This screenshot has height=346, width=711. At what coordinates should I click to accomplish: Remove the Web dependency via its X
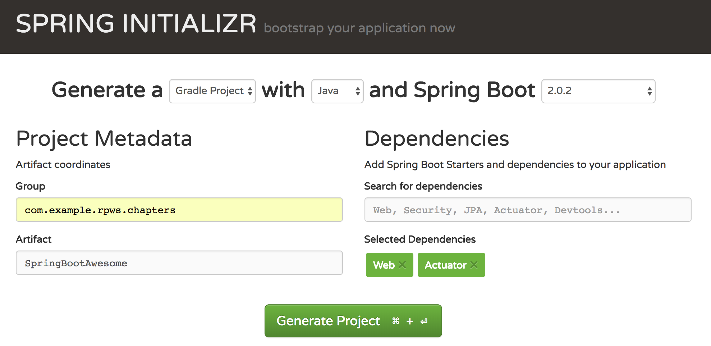pos(402,265)
